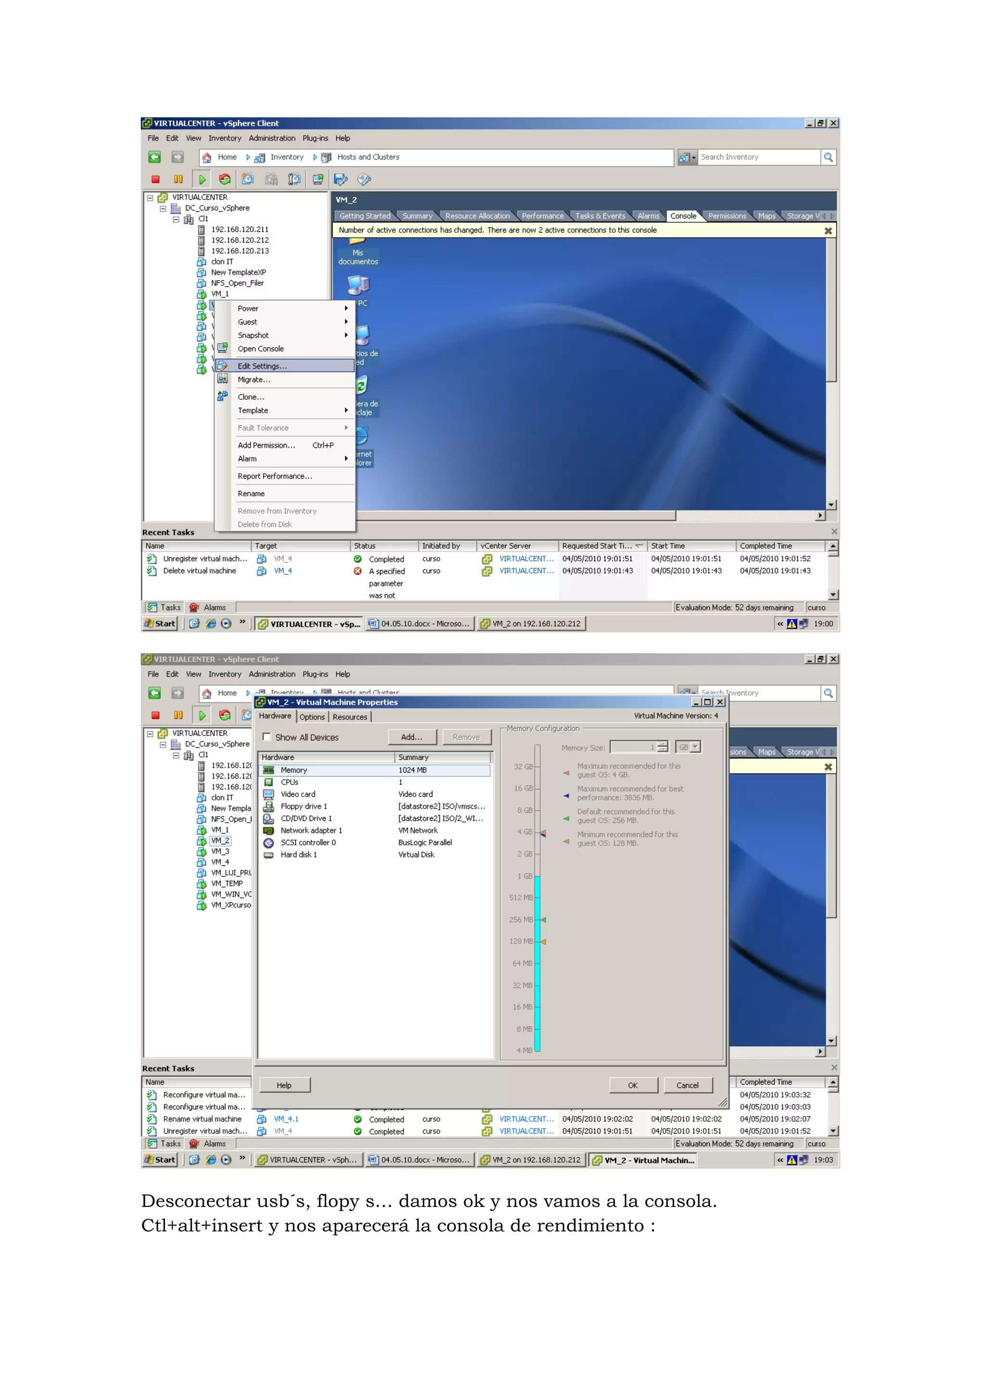Click the Add... button in VM Properties

pos(412,737)
